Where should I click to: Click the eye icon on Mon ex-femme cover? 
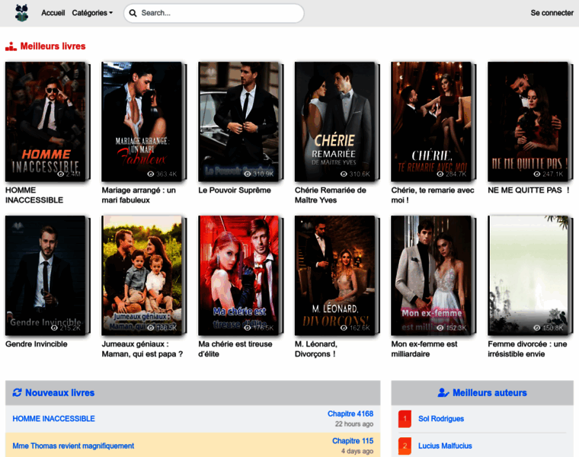coord(440,328)
